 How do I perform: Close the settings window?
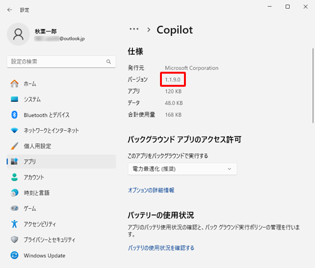click(306, 7)
